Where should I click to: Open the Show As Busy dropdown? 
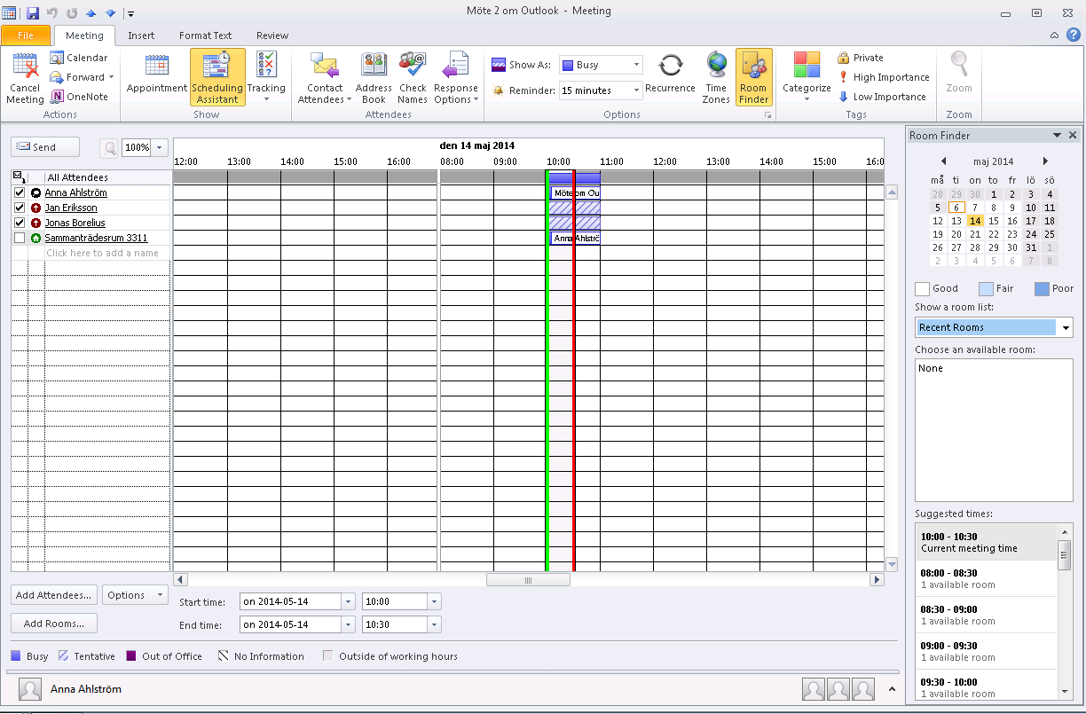click(636, 65)
